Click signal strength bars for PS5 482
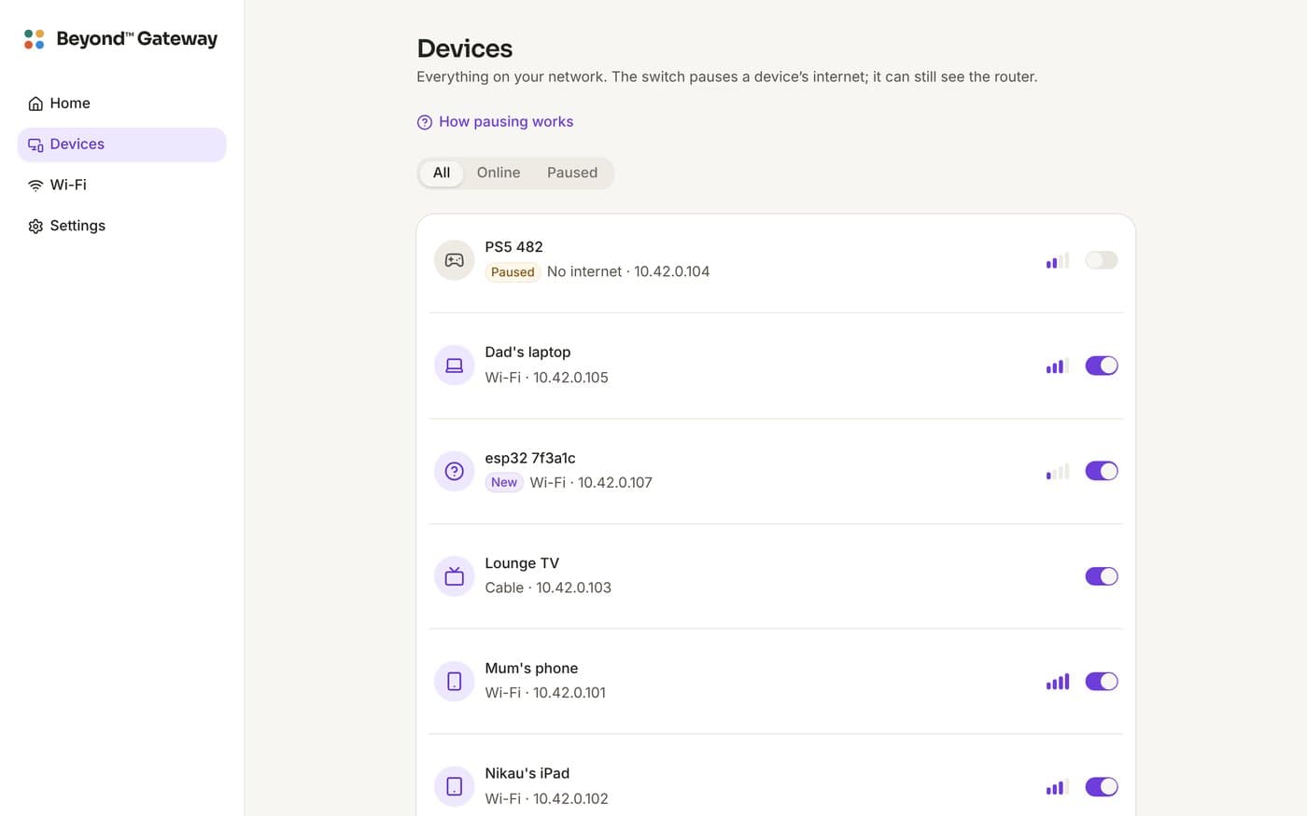 pyautogui.click(x=1058, y=260)
